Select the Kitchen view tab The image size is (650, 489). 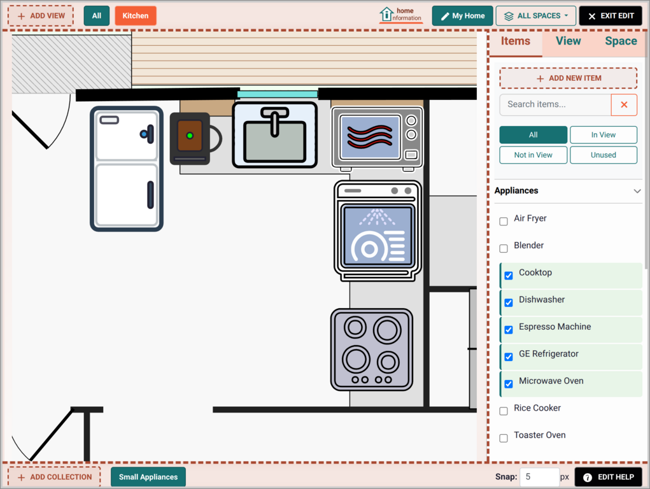[x=136, y=16]
